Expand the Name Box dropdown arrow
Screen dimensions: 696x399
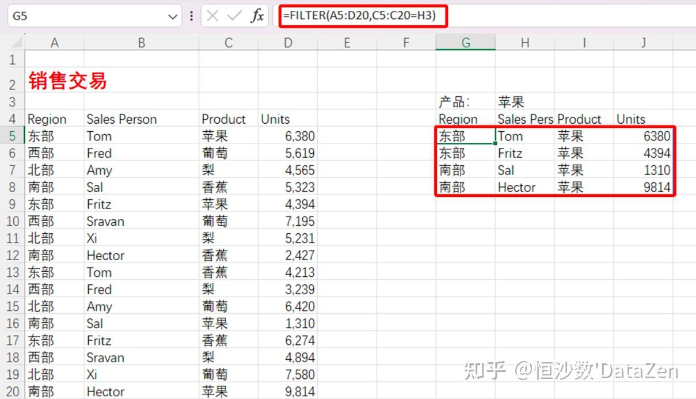(x=172, y=17)
